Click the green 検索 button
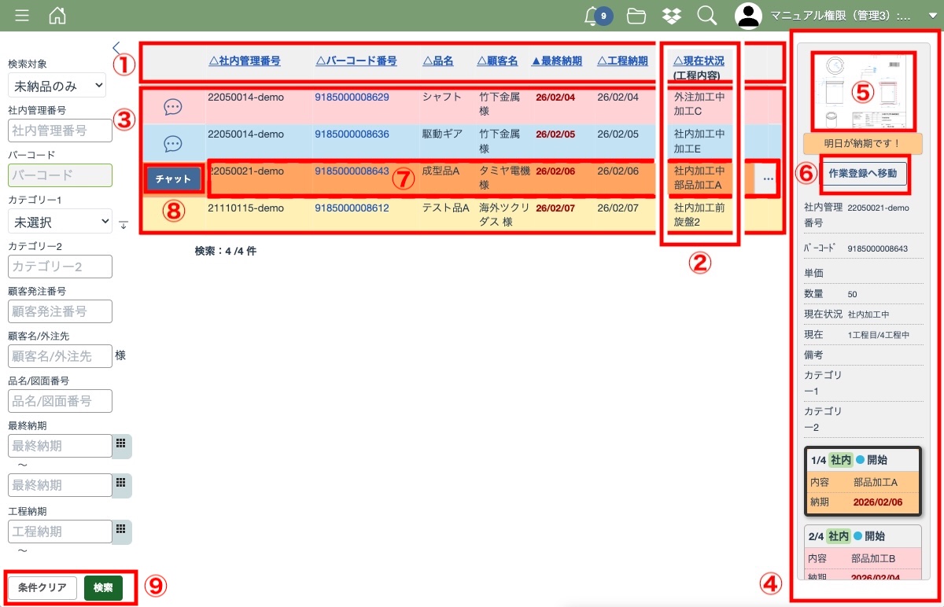944x607 pixels. pyautogui.click(x=103, y=587)
